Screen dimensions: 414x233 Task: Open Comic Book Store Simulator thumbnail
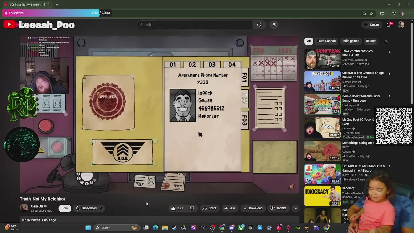click(x=322, y=104)
